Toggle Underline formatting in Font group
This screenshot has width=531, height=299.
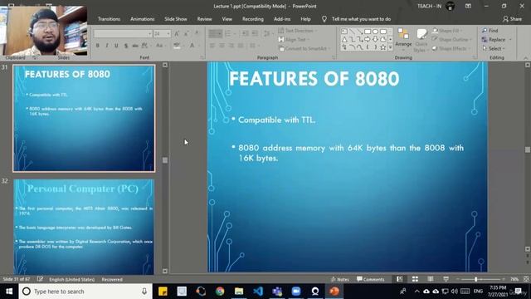coord(116,46)
